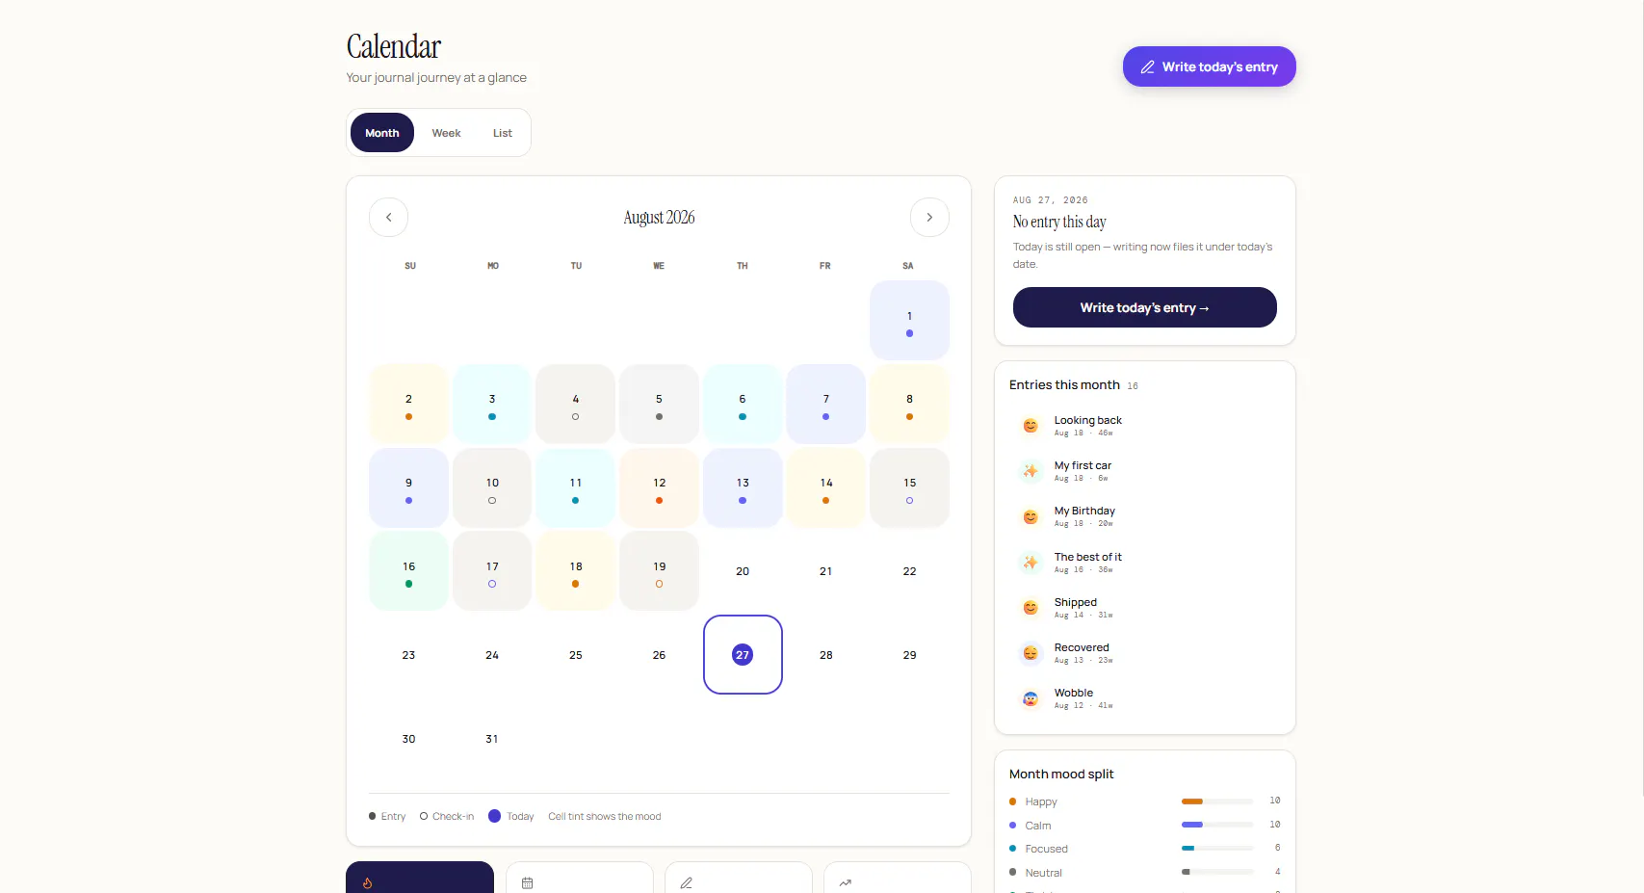
Task: Select August 28 on the calendar
Action: [x=826, y=654]
